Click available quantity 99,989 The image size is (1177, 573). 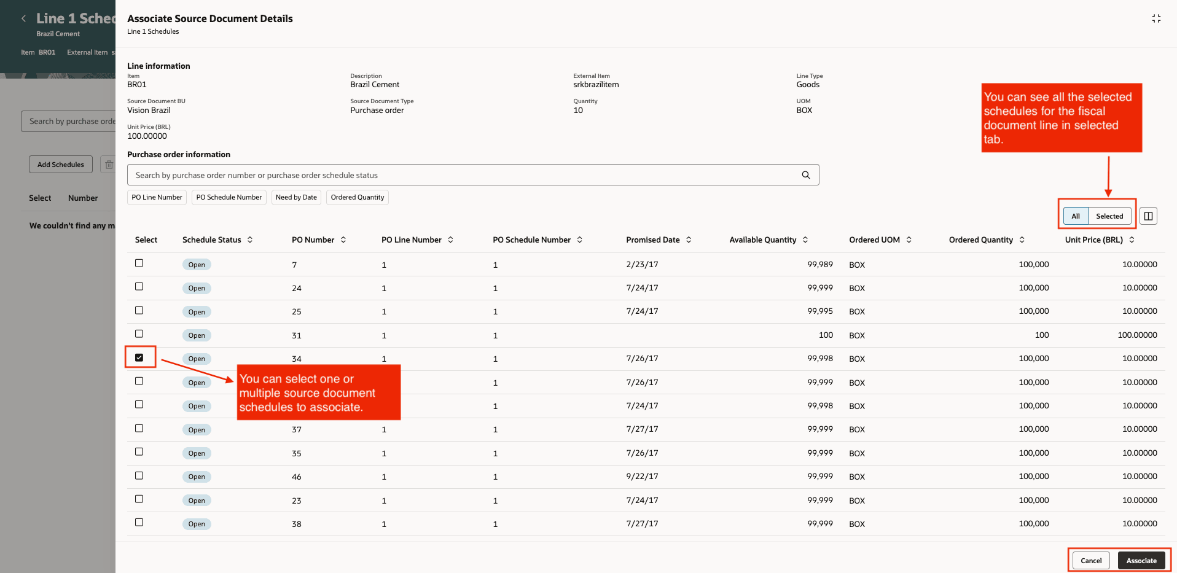[820, 265]
